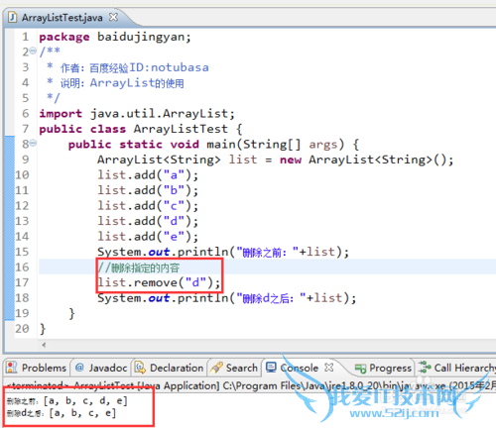Image resolution: width=496 pixels, height=428 pixels.
Task: Click the Console monitor icon
Action: 271,368
